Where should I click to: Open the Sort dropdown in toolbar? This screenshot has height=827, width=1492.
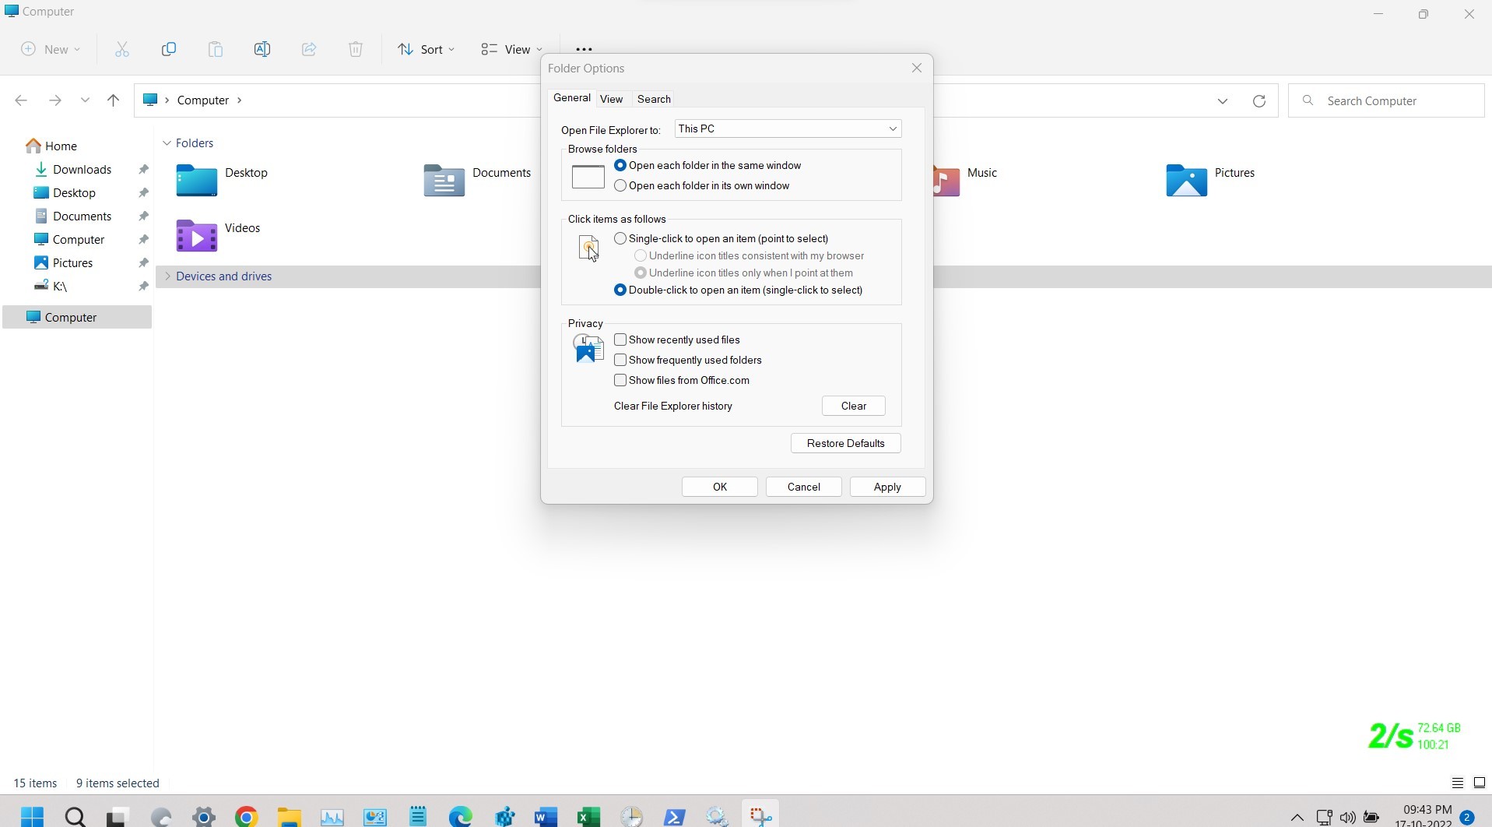click(426, 49)
